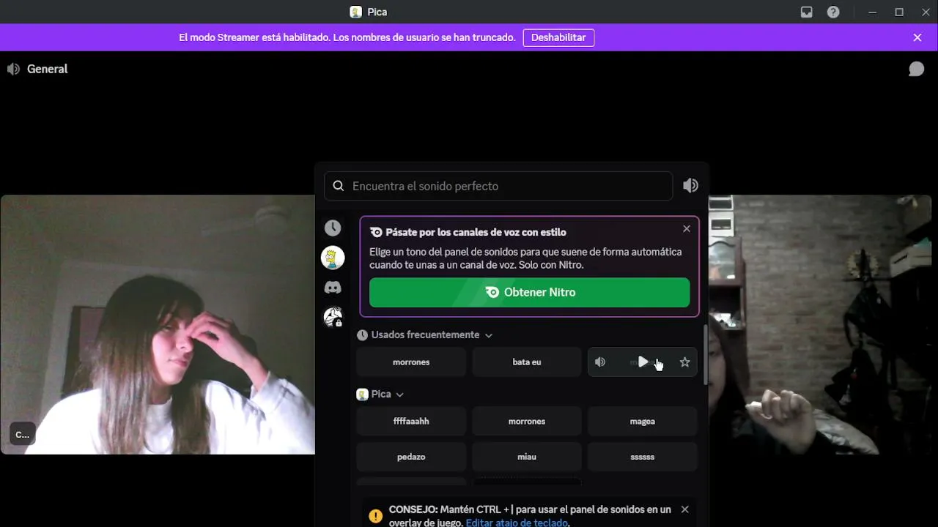
Task: Play the ssssss sound
Action: click(x=643, y=457)
